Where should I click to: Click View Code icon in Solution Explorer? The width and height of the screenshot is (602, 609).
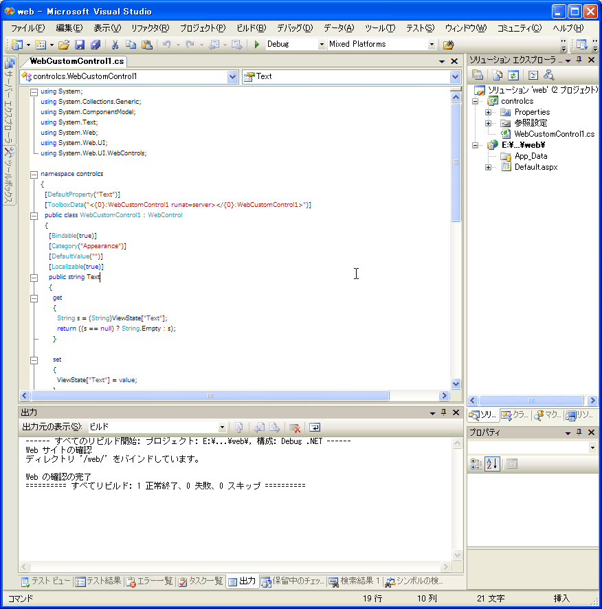point(533,75)
